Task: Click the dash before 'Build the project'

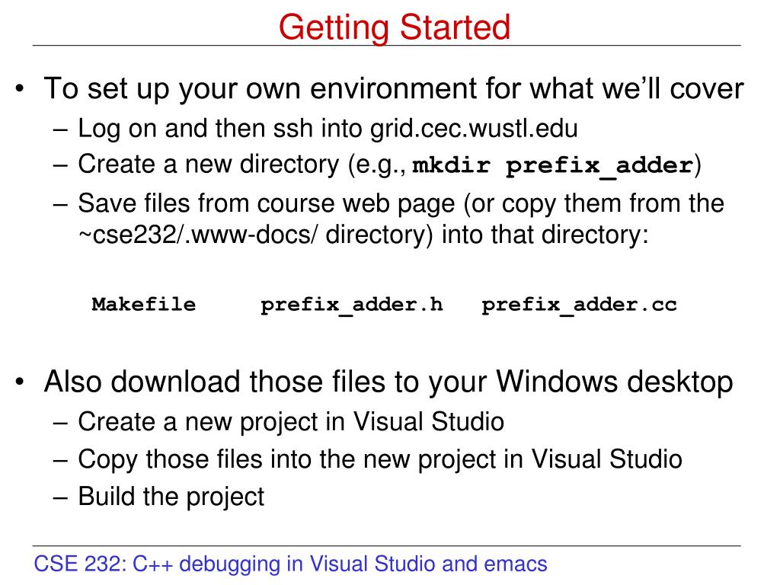Action: pyautogui.click(x=60, y=497)
